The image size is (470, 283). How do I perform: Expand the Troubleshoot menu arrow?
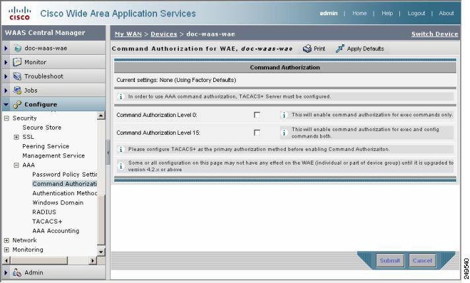pyautogui.click(x=6, y=76)
